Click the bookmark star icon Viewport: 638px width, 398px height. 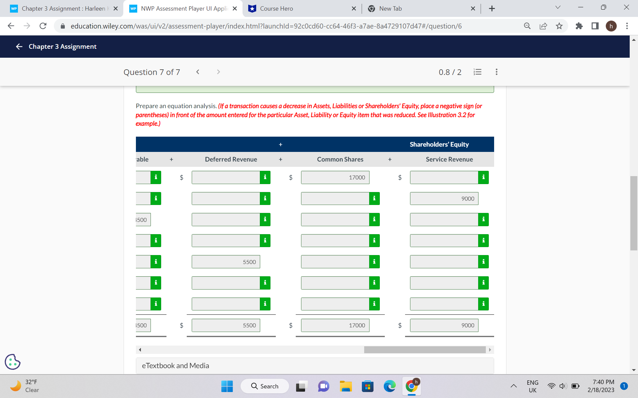click(x=560, y=26)
